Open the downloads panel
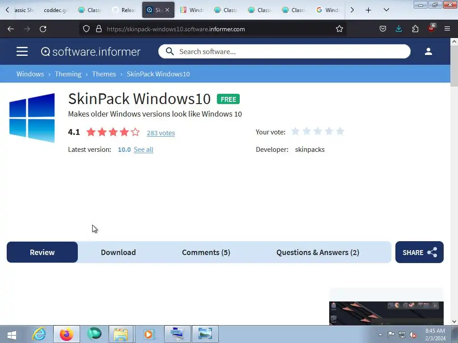The width and height of the screenshot is (458, 343). click(399, 29)
